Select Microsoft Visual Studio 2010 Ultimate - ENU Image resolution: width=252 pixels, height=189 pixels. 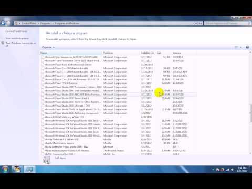(x=119, y=106)
